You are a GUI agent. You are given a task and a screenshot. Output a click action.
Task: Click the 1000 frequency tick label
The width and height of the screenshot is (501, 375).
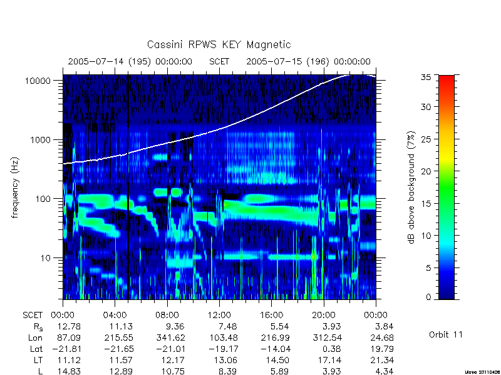[x=41, y=140]
